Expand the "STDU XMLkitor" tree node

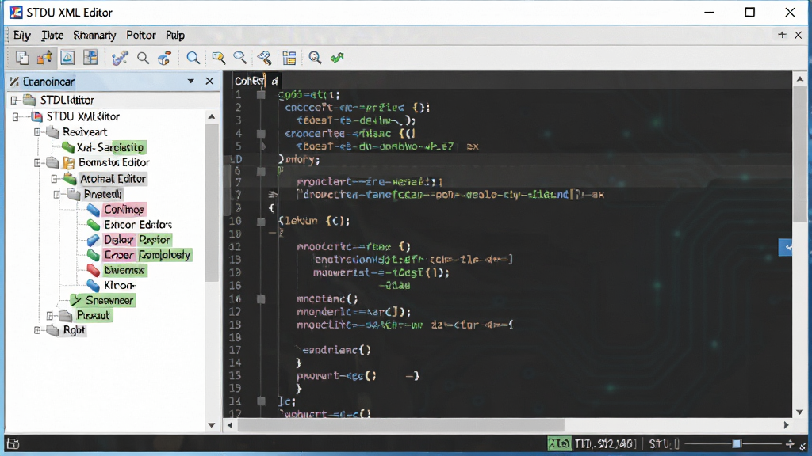16,117
